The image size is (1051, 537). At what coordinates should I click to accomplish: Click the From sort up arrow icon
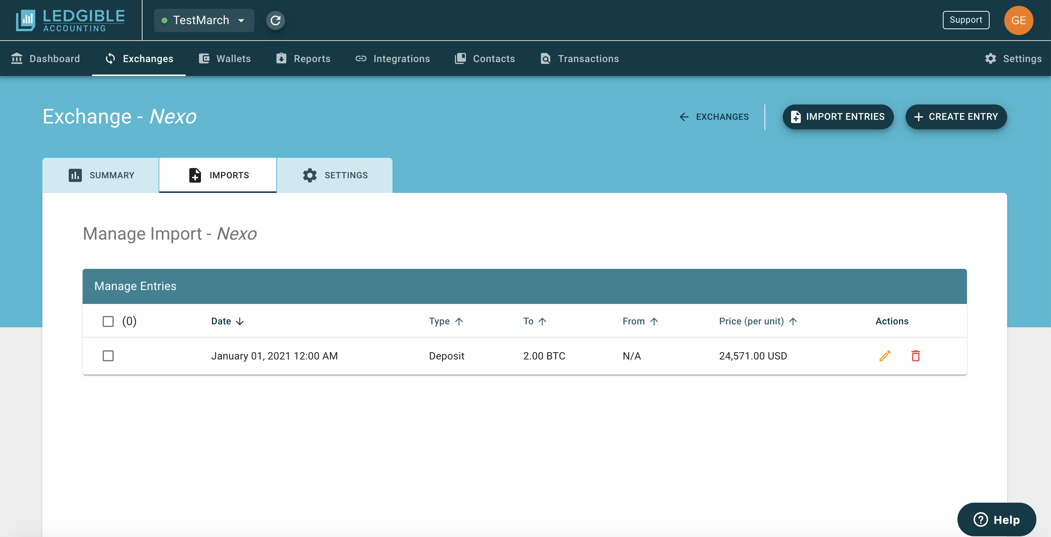coord(654,322)
